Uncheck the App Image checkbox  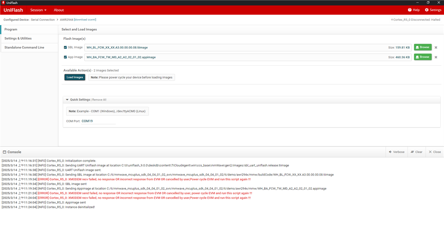(65, 57)
